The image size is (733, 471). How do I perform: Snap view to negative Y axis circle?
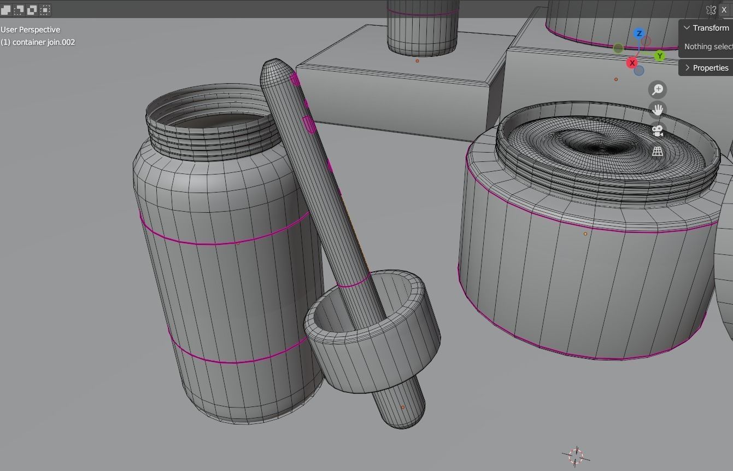(x=618, y=48)
